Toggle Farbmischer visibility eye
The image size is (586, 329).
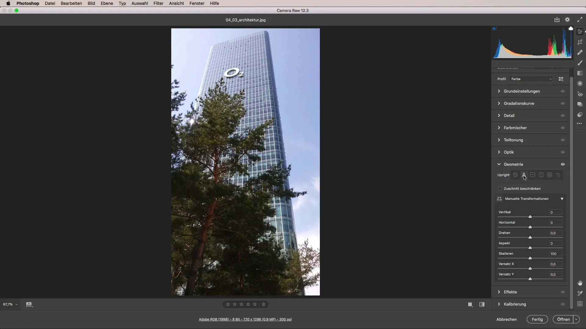563,128
